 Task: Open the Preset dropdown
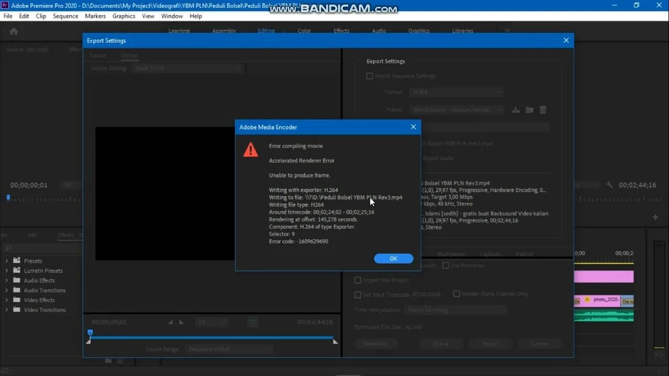tap(456, 110)
